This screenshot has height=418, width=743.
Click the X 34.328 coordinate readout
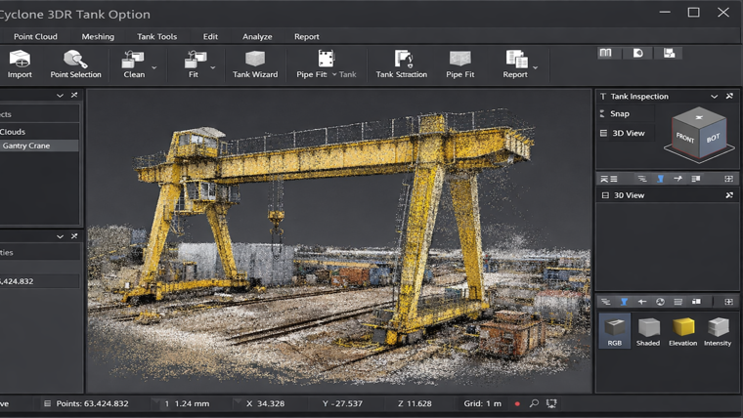pos(265,403)
